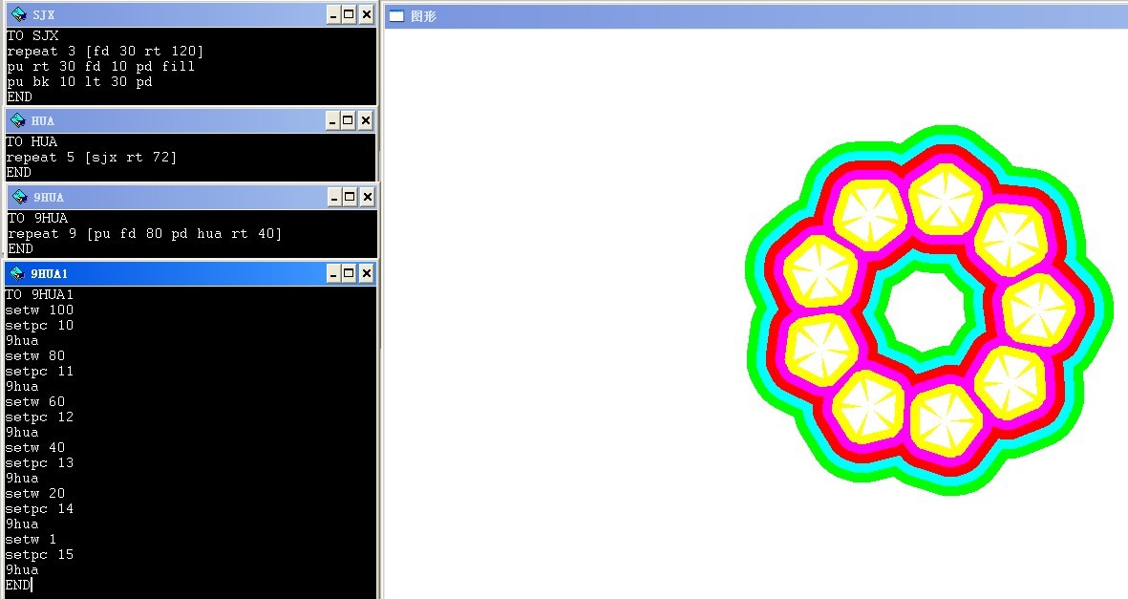This screenshot has height=599, width=1128.
Task: Click the 9HUA1 window's title bar icon
Action: [17, 274]
